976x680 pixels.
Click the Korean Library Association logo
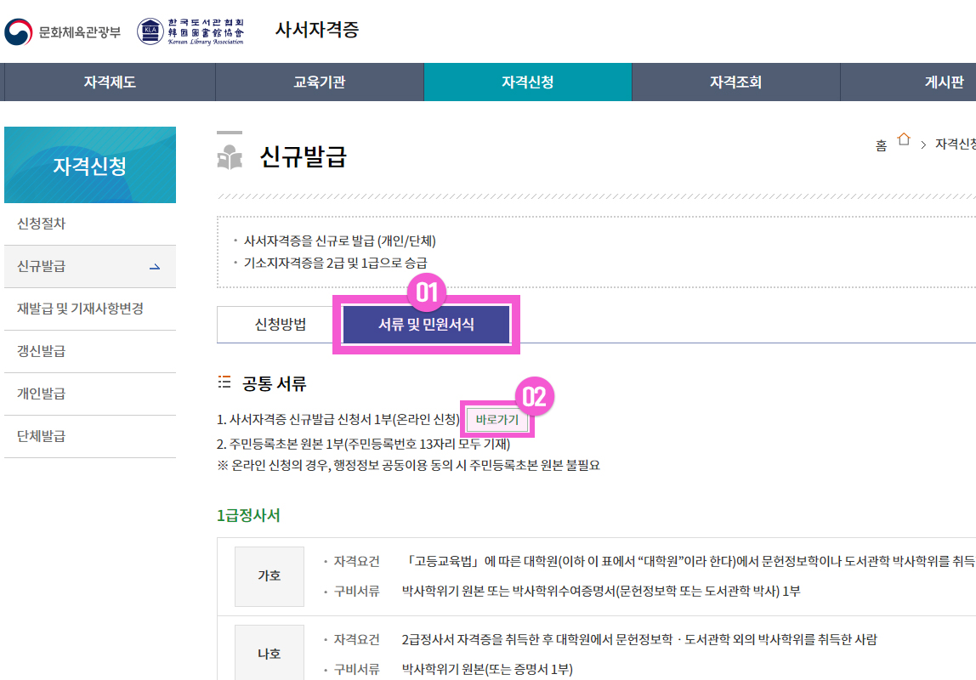pyautogui.click(x=191, y=32)
